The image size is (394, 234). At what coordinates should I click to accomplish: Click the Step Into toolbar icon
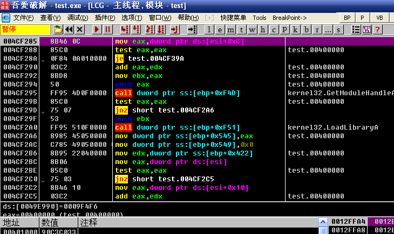coord(124,30)
